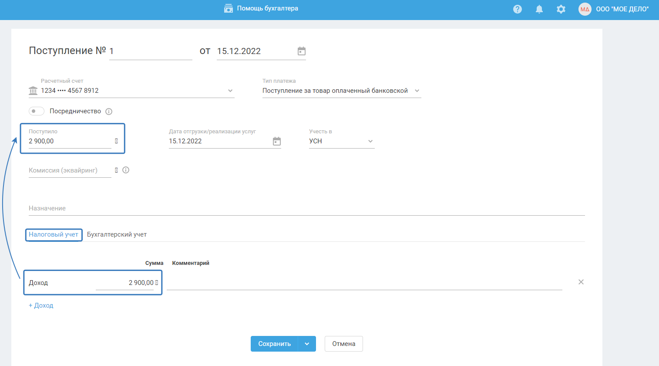Show info tooltip for Посредничество
This screenshot has width=659, height=366.
click(109, 112)
